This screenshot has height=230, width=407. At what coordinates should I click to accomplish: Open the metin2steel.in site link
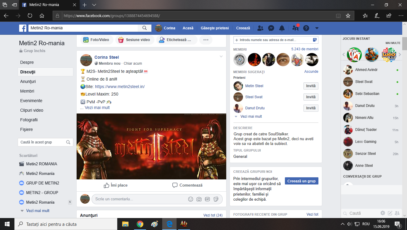pos(120,87)
